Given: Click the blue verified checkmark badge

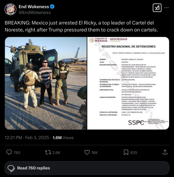Looking at the screenshot, I should 52,7.
